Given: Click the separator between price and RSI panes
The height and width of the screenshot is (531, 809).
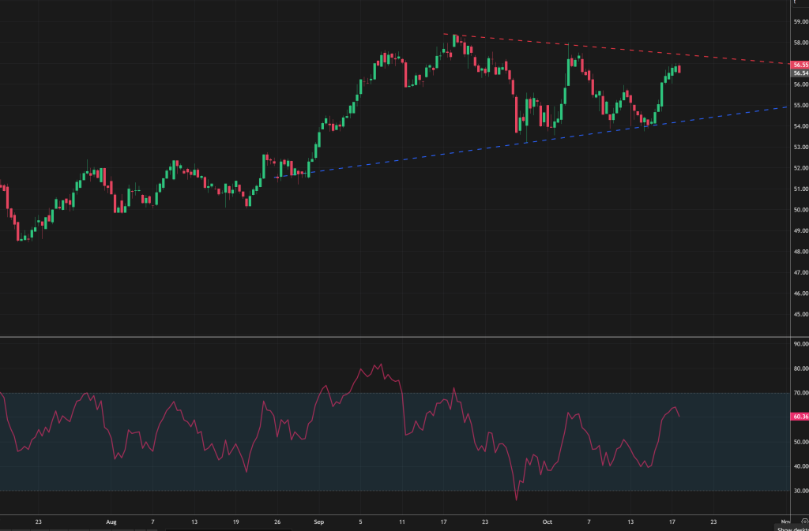Looking at the screenshot, I should 395,337.
